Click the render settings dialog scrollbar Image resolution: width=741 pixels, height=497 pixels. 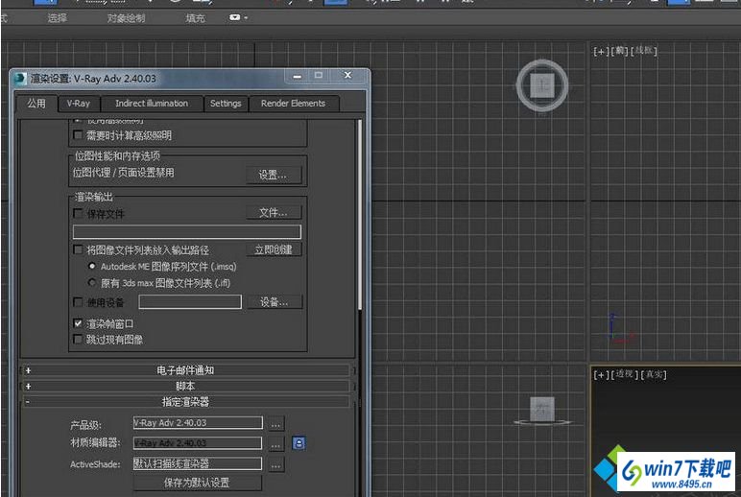pos(360,215)
